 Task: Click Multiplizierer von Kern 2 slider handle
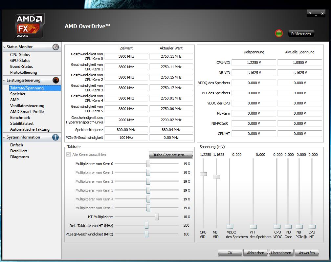(148, 181)
